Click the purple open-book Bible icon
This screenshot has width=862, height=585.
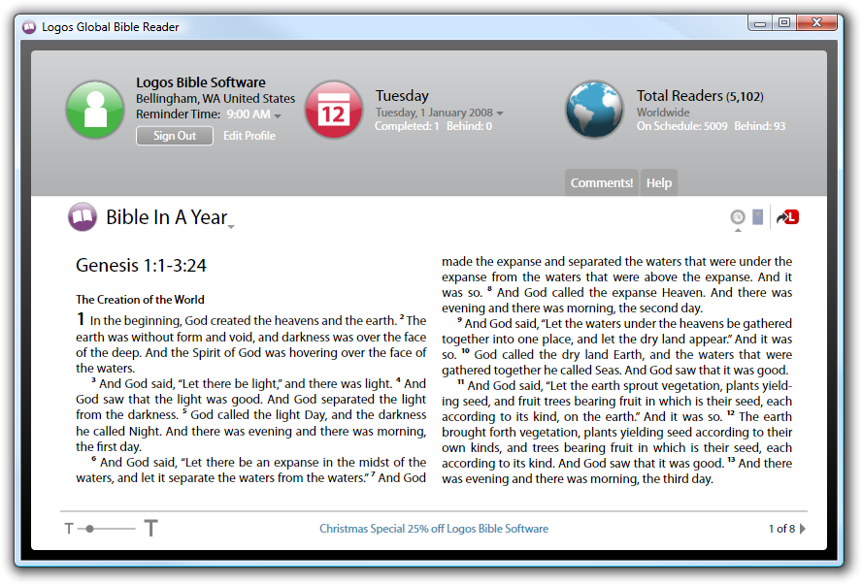[x=83, y=217]
